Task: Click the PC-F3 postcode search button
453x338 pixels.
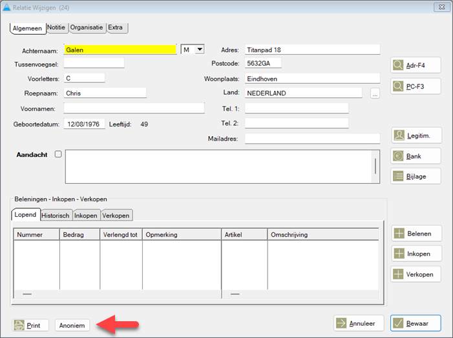Action: 416,86
